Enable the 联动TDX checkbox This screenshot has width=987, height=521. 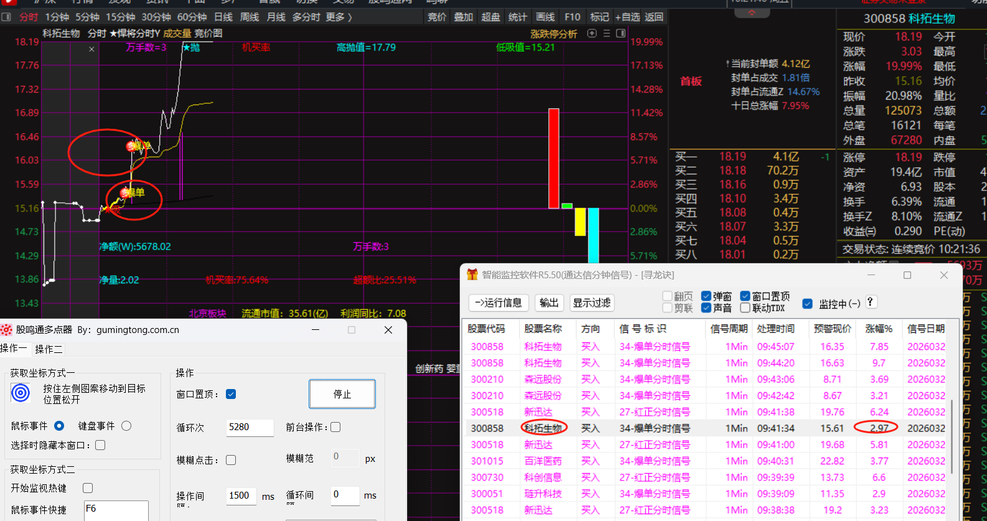(x=745, y=308)
